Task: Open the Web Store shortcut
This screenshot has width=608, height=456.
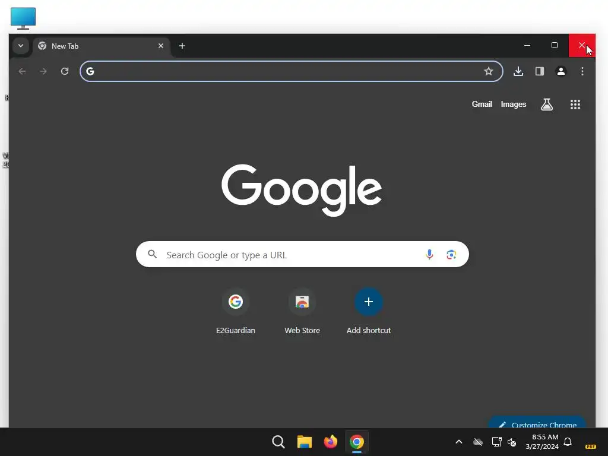Action: pyautogui.click(x=302, y=312)
